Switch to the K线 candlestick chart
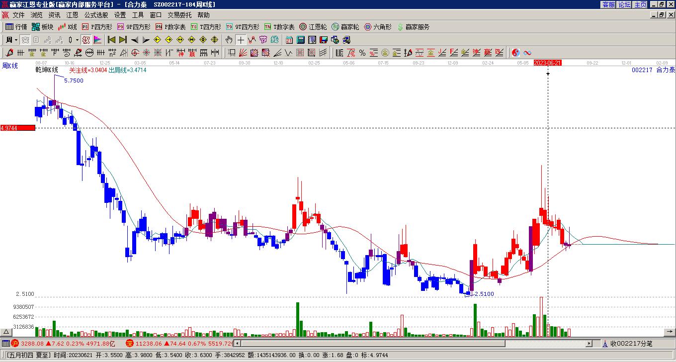Image resolution: width=676 pixels, height=362 pixels. [x=68, y=27]
